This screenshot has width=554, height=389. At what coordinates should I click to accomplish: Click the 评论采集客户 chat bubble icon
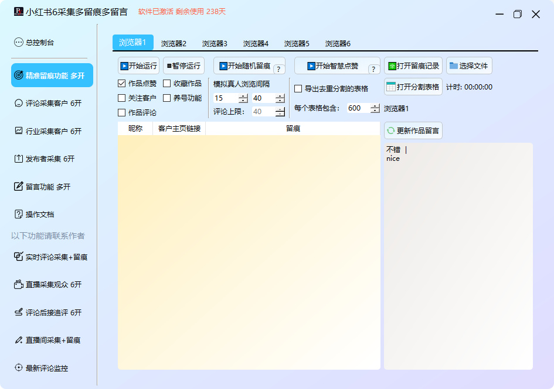click(x=18, y=103)
